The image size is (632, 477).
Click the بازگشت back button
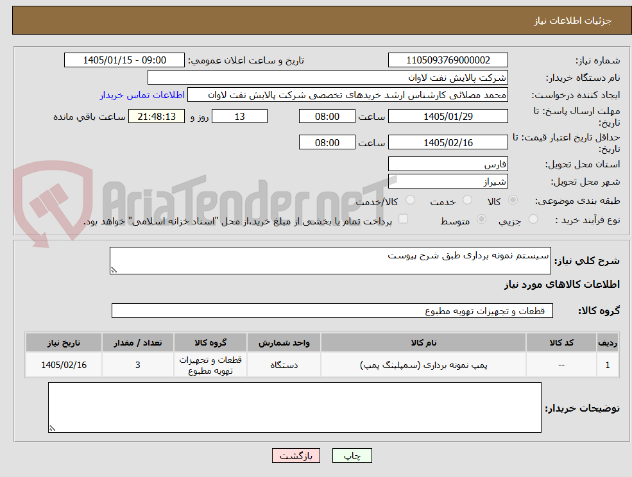tap(296, 456)
